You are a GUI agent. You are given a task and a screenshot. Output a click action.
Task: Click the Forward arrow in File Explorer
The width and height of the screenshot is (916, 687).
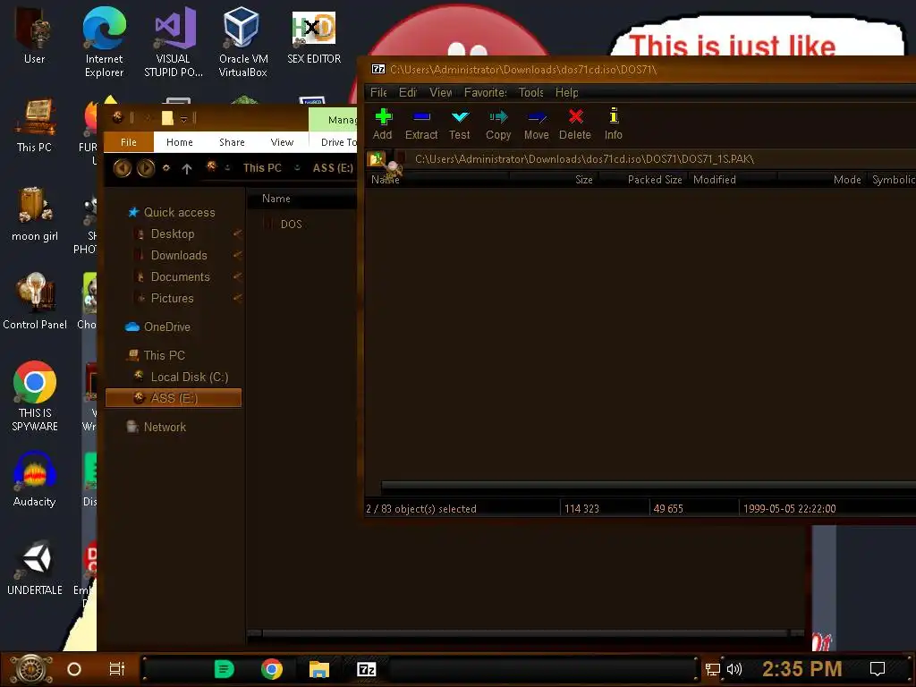point(146,168)
